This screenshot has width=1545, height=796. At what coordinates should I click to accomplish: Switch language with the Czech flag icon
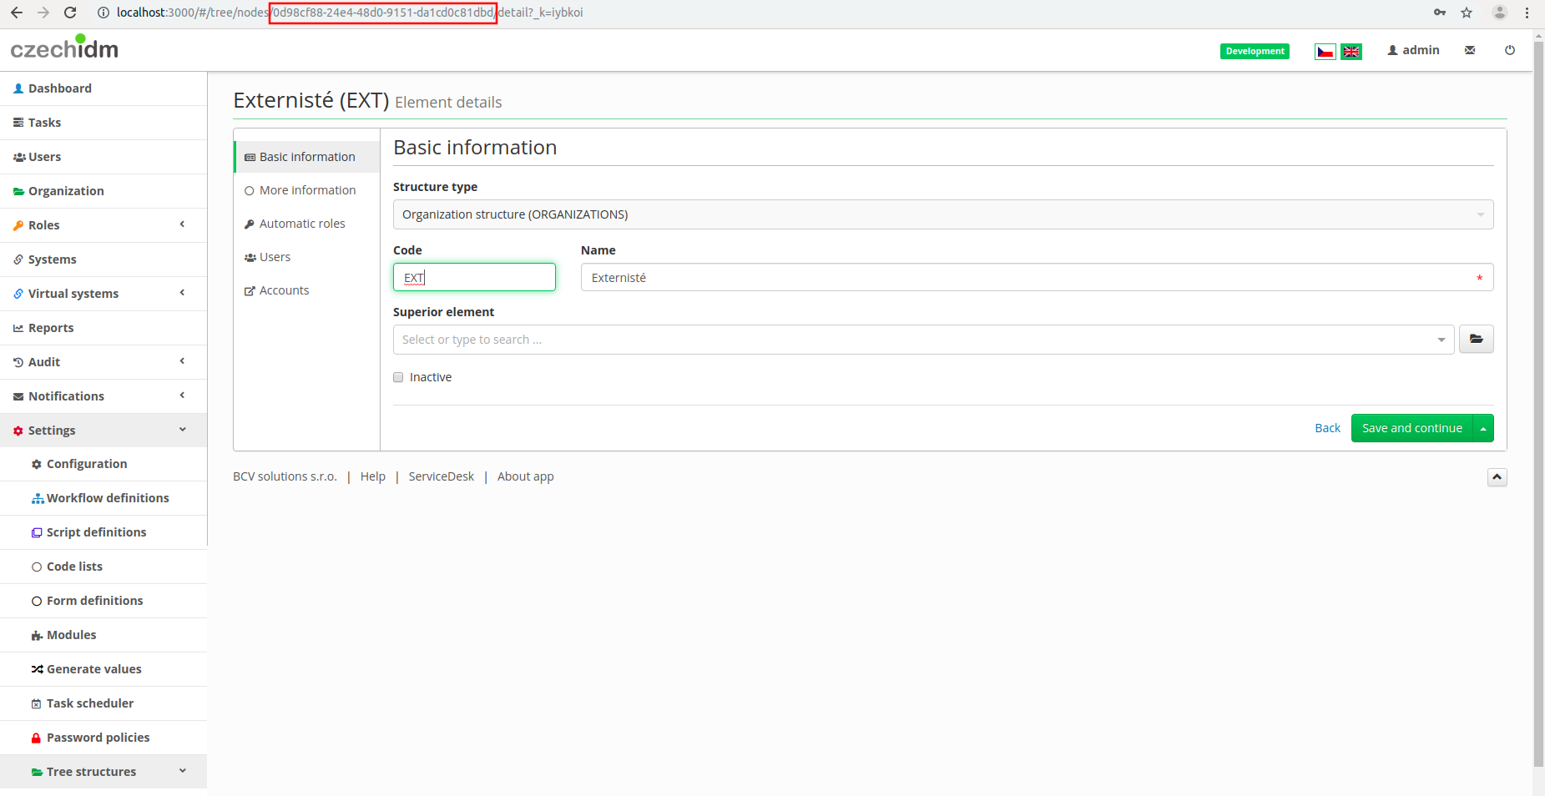[1325, 52]
